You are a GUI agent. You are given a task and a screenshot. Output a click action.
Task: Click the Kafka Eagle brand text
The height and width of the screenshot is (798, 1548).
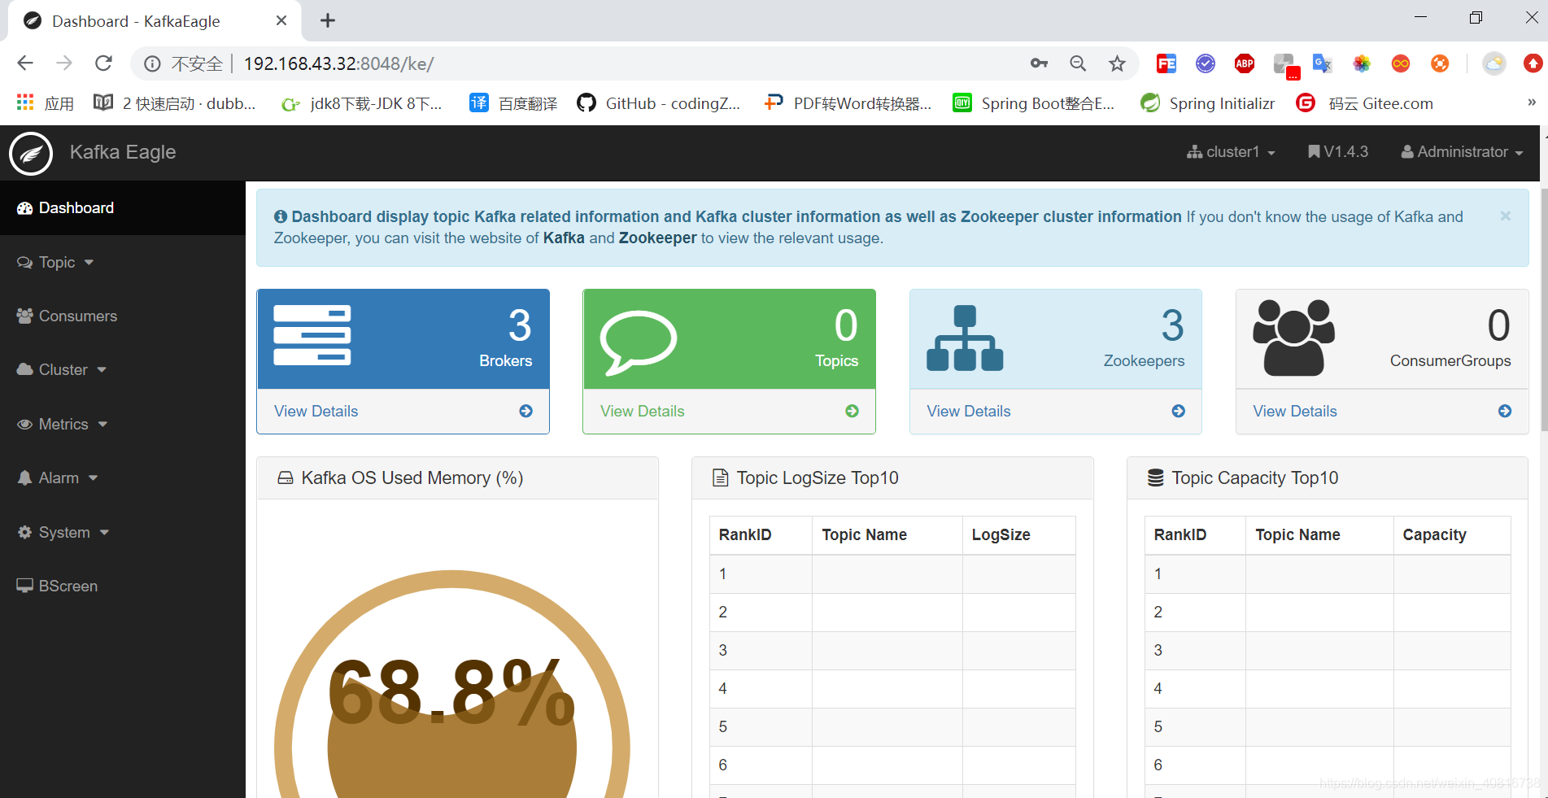point(123,152)
